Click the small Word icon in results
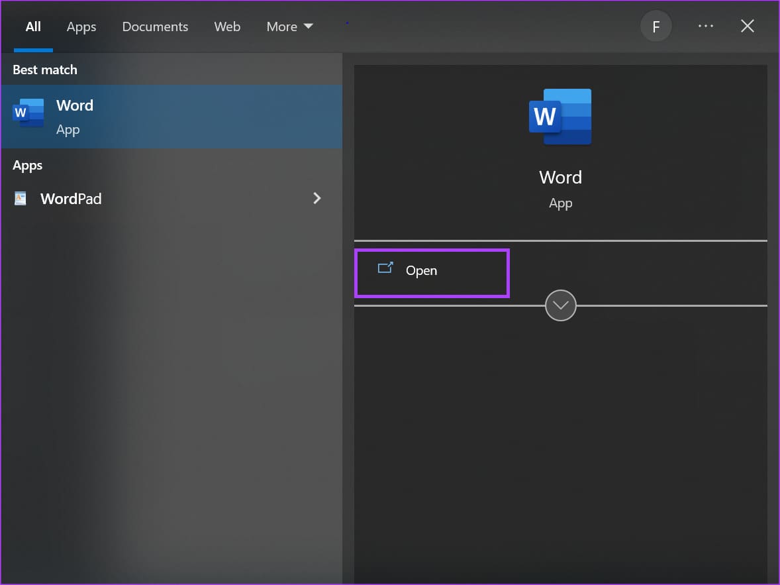The image size is (780, 585). (28, 113)
